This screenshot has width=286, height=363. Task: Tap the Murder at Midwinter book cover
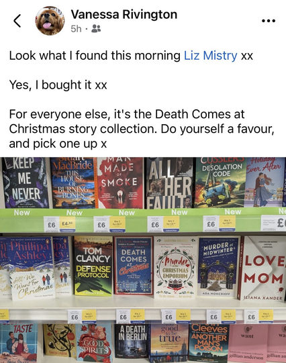click(218, 266)
